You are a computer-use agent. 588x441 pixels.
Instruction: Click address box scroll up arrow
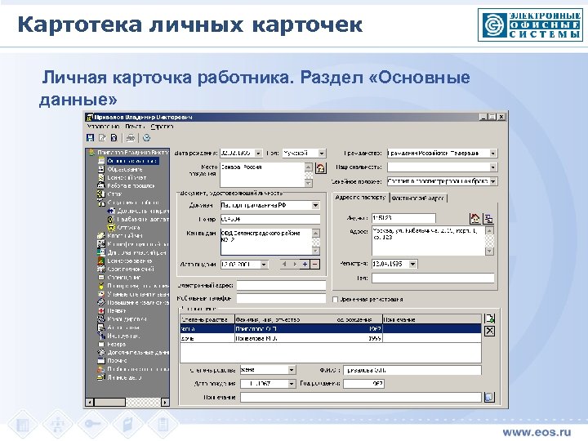pyautogui.click(x=489, y=229)
